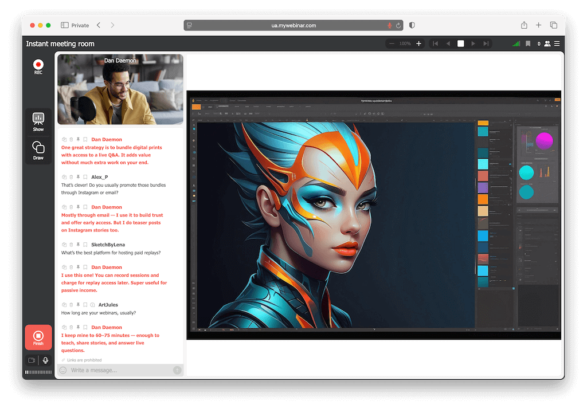Screen dimensions: 587x409
Task: Reload the page with refresh icon
Action: click(x=398, y=25)
